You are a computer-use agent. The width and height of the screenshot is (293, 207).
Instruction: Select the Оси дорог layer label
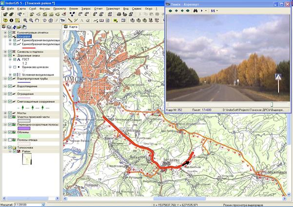point(24,37)
